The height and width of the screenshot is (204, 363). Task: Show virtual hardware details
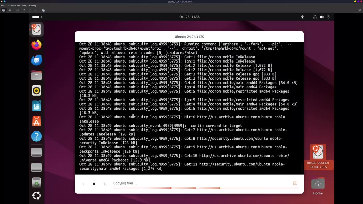10,10
